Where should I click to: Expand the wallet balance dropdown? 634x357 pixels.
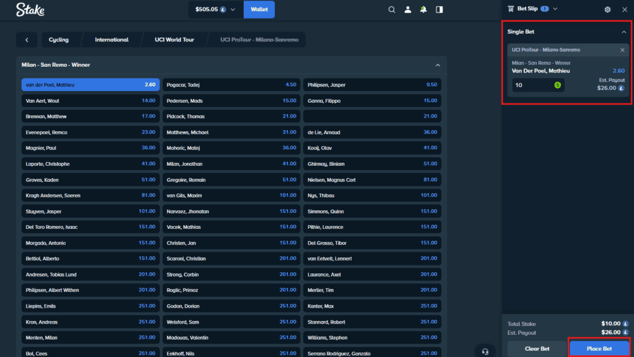point(232,9)
